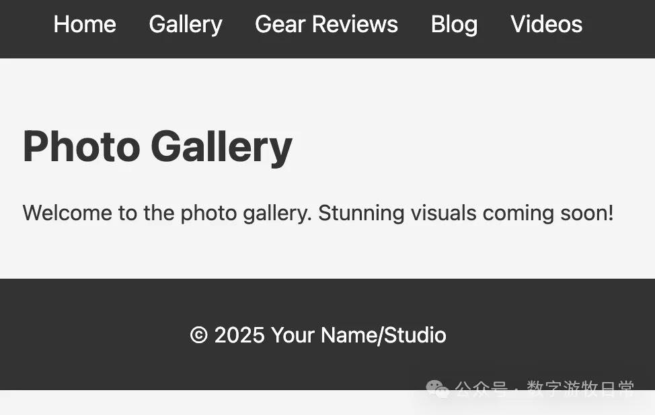Click the Photo Gallery heading

tap(157, 146)
